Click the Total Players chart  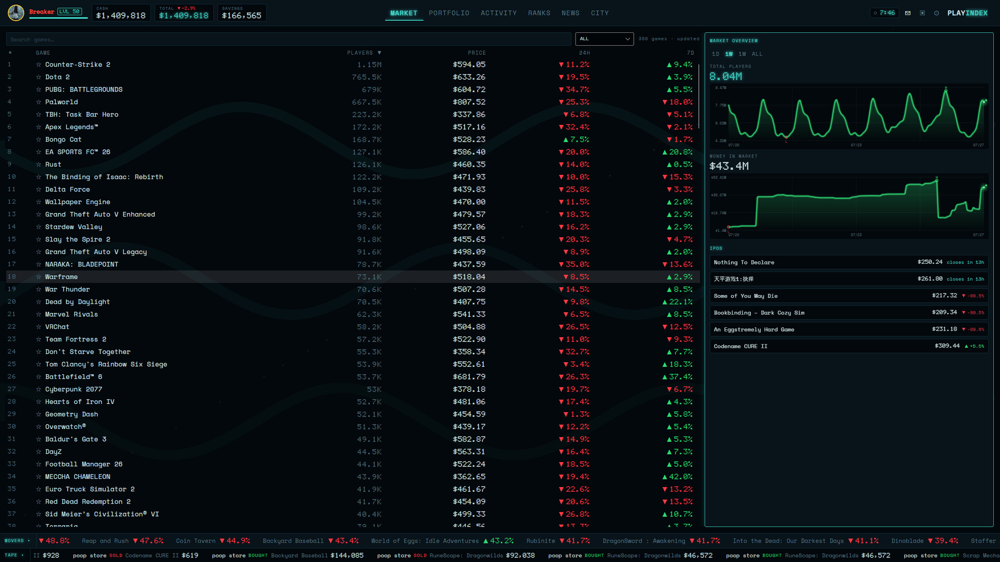[x=849, y=116]
